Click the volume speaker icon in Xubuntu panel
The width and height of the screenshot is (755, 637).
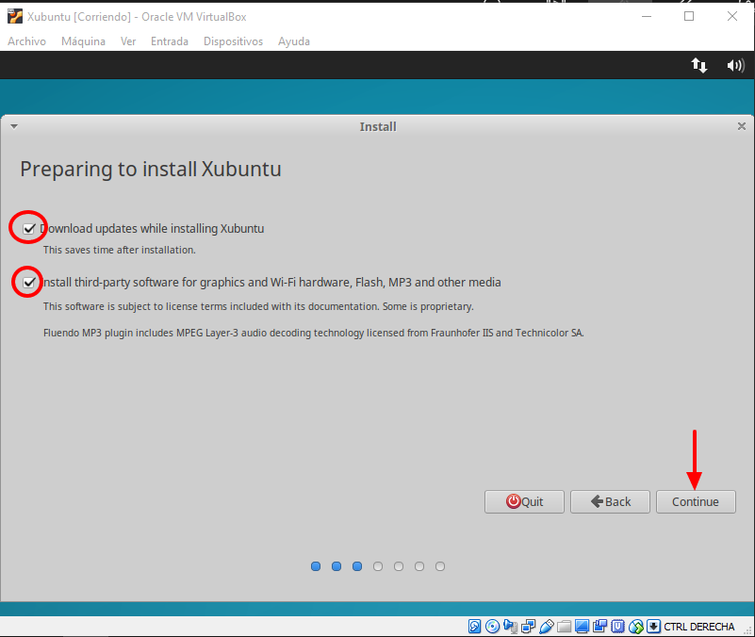click(x=736, y=65)
